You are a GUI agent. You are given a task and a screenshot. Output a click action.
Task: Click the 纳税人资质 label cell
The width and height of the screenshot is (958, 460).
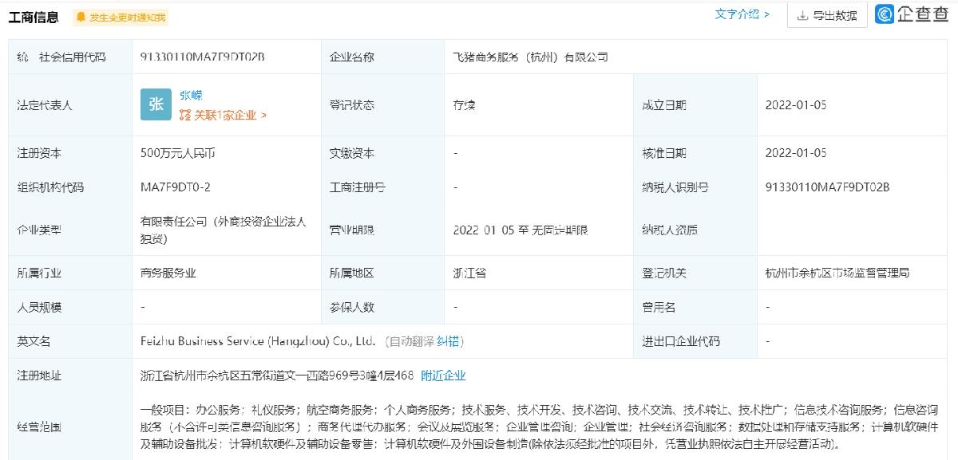(695, 230)
